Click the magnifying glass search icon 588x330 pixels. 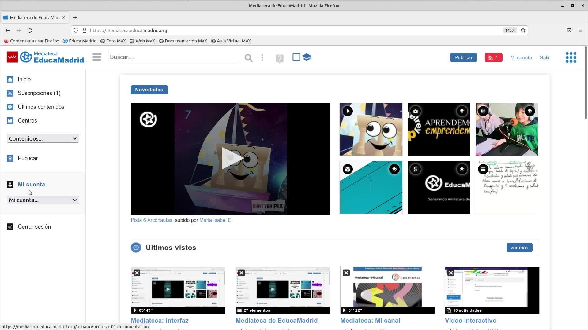pos(248,58)
